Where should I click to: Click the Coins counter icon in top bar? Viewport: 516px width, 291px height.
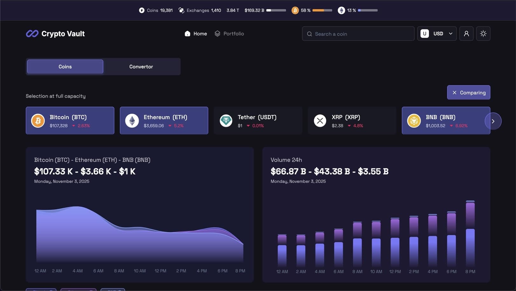click(x=141, y=10)
